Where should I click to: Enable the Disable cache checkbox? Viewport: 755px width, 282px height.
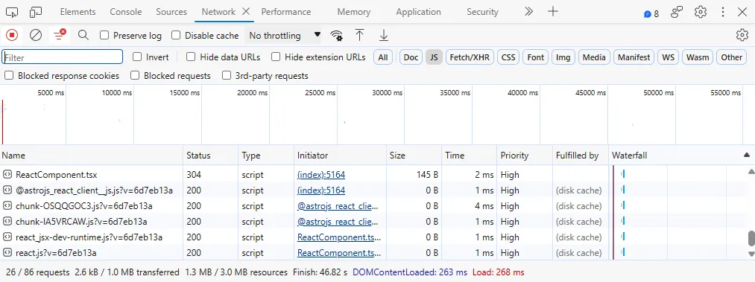(x=176, y=35)
